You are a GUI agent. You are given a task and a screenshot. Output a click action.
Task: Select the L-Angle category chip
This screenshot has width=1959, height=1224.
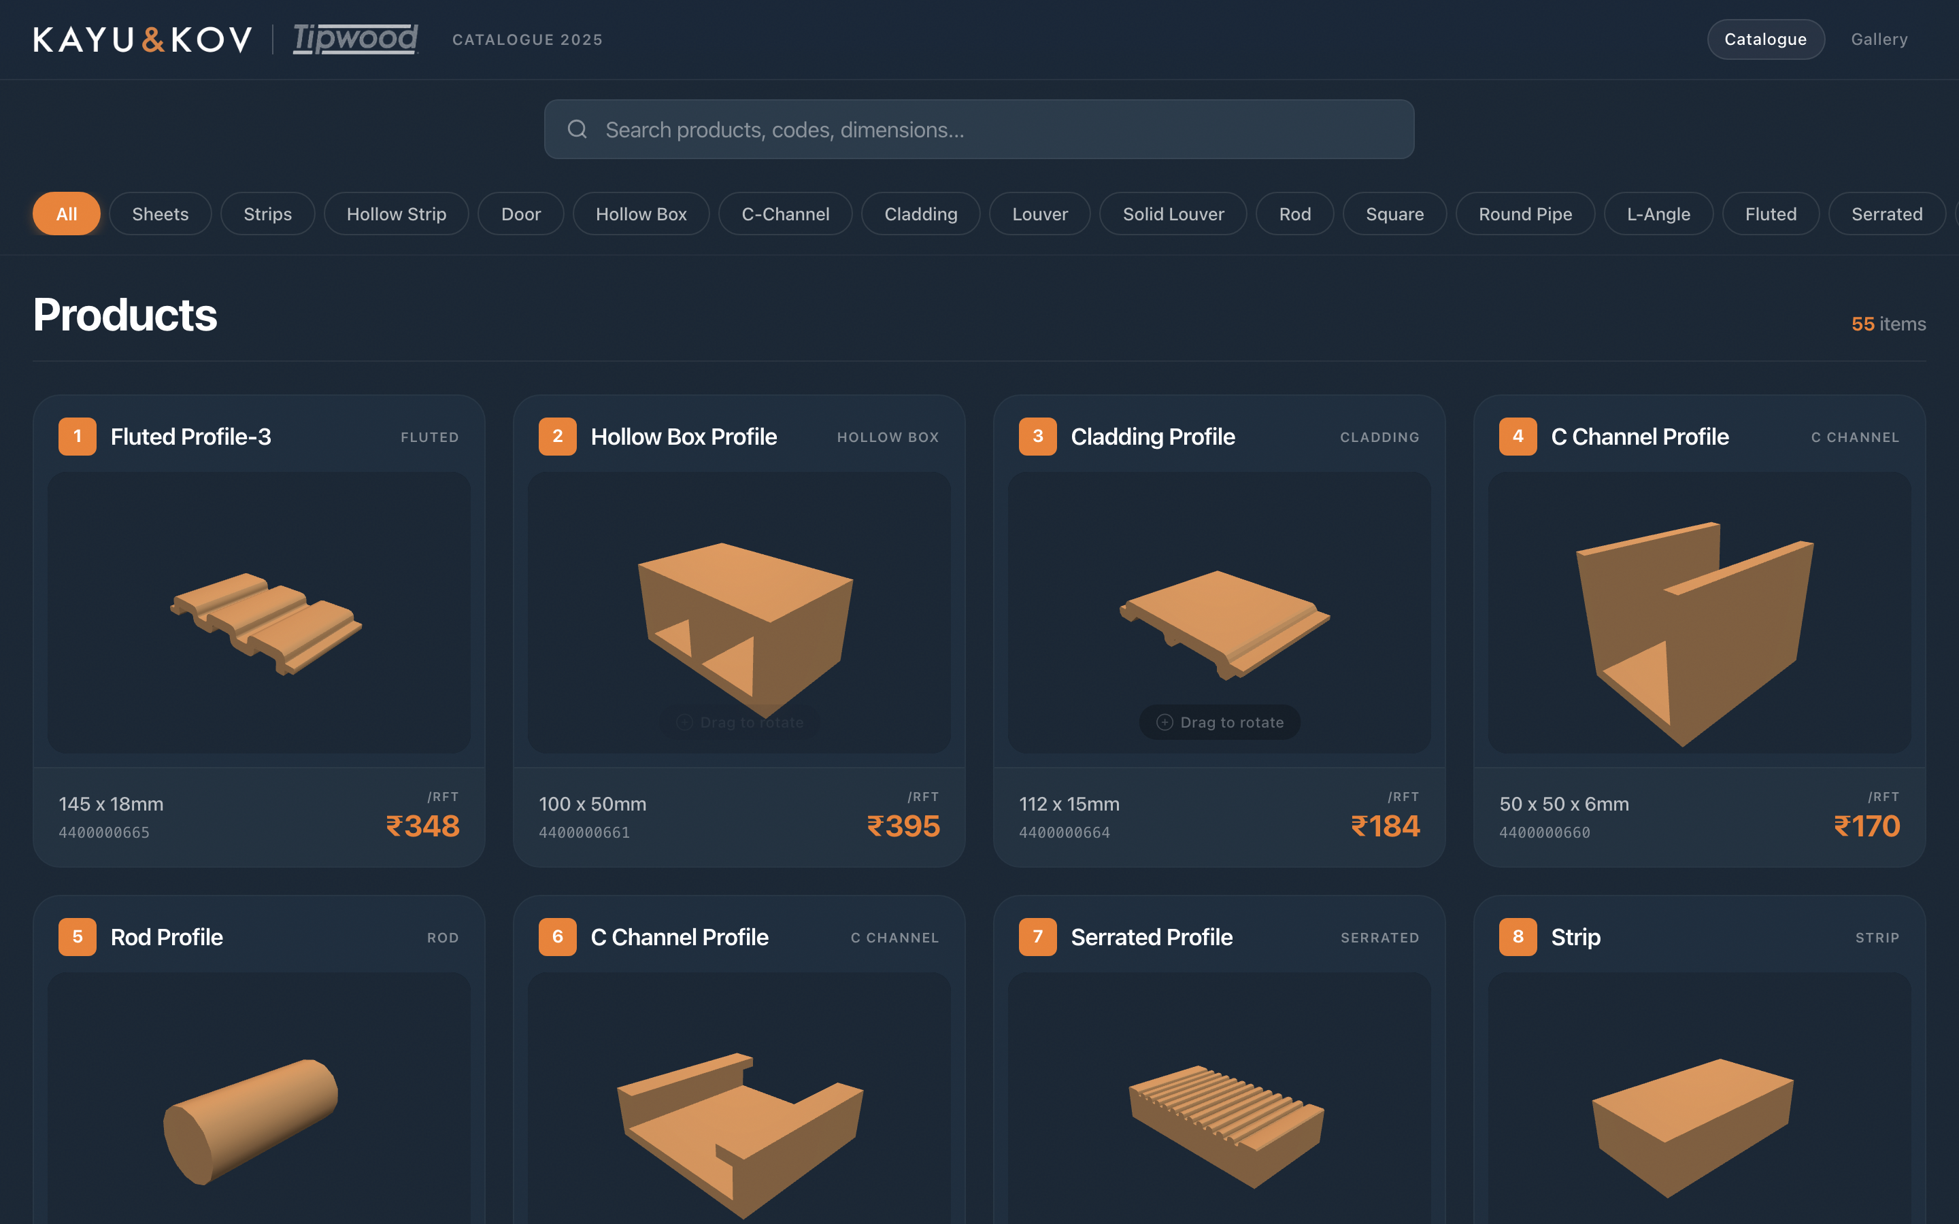1658,214
